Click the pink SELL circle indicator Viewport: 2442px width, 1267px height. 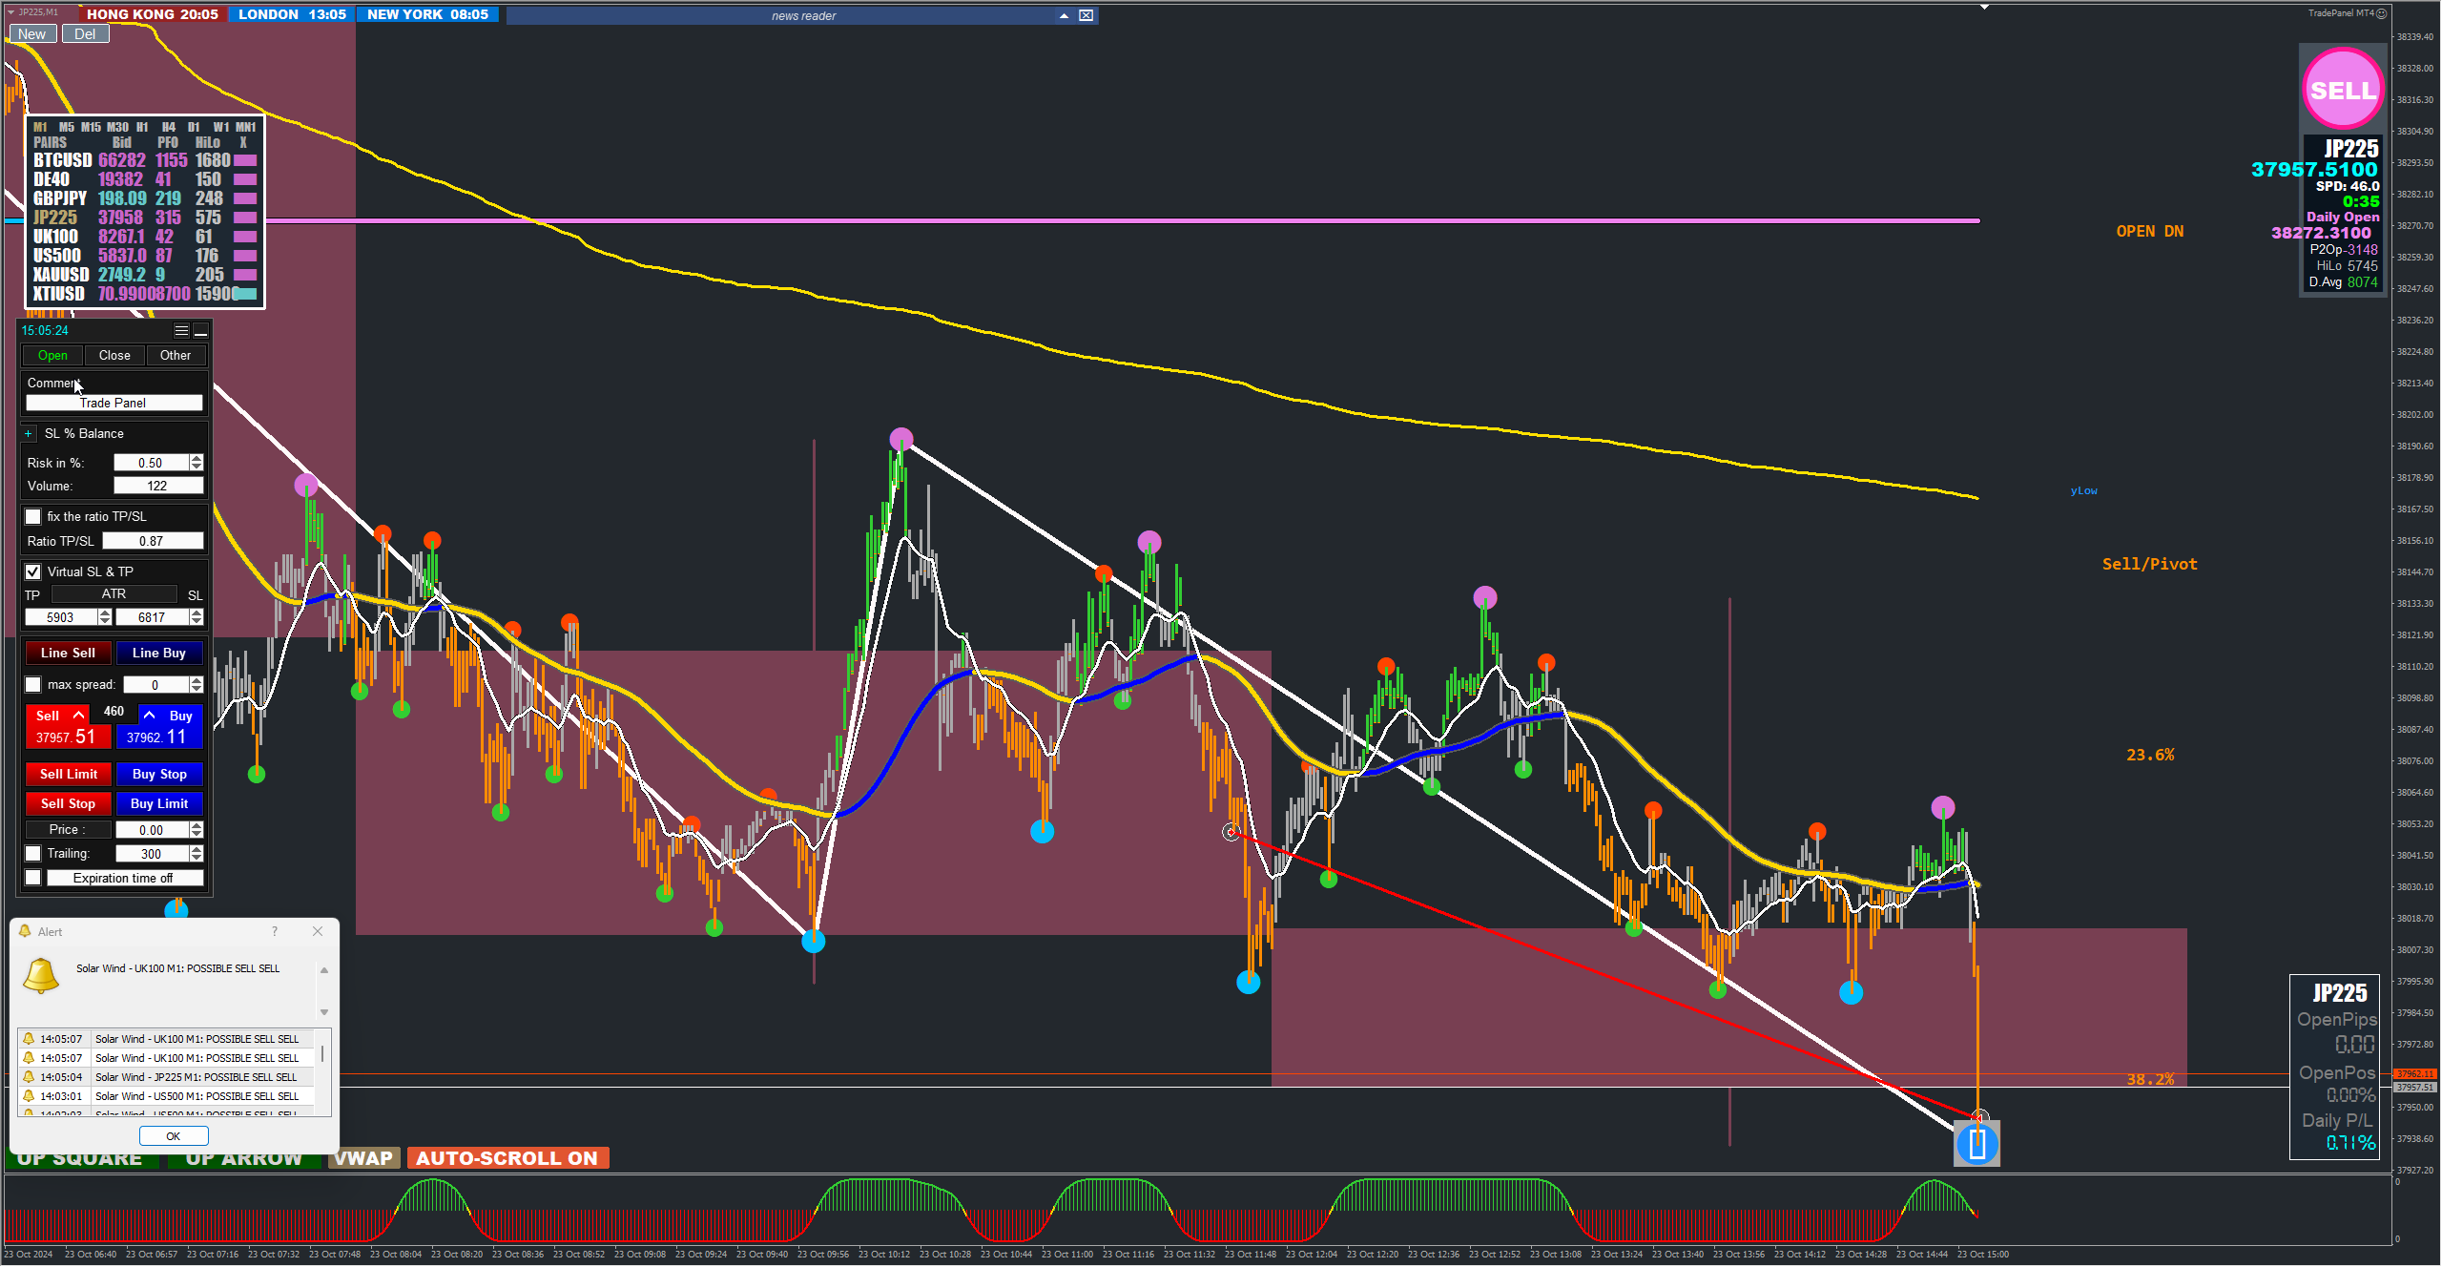[x=2342, y=90]
